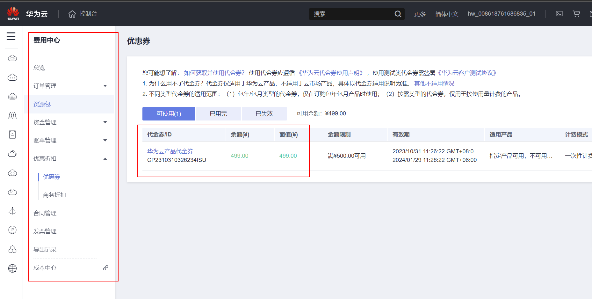This screenshot has width=592, height=299.
Task: Click the 499.00 value under 余额(¥)
Action: [240, 156]
